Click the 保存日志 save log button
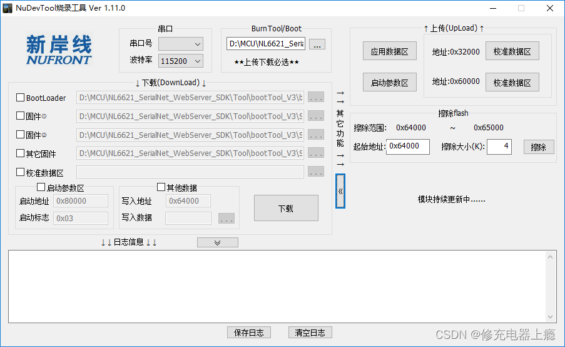This screenshot has width=565, height=347. 248,333
